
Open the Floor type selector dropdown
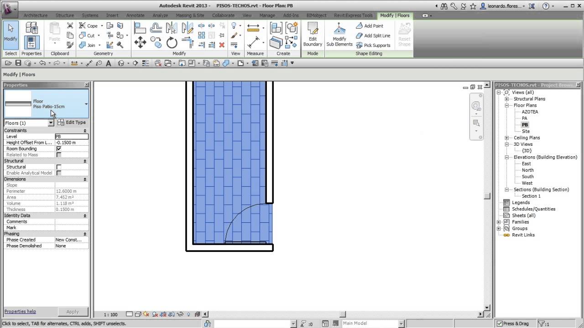tap(86, 104)
